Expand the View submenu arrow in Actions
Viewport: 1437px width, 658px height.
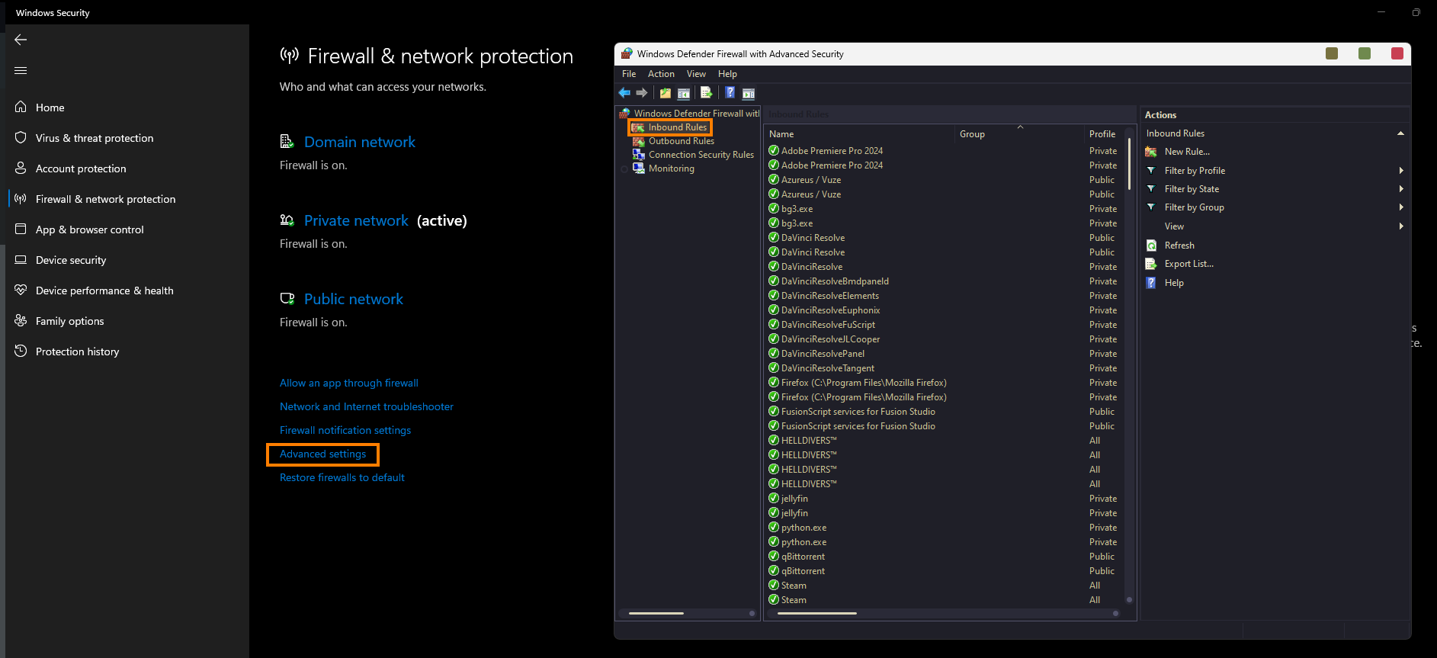pyautogui.click(x=1401, y=226)
